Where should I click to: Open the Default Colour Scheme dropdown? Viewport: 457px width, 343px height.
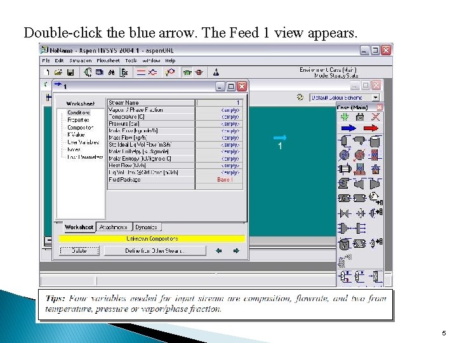pos(376,97)
